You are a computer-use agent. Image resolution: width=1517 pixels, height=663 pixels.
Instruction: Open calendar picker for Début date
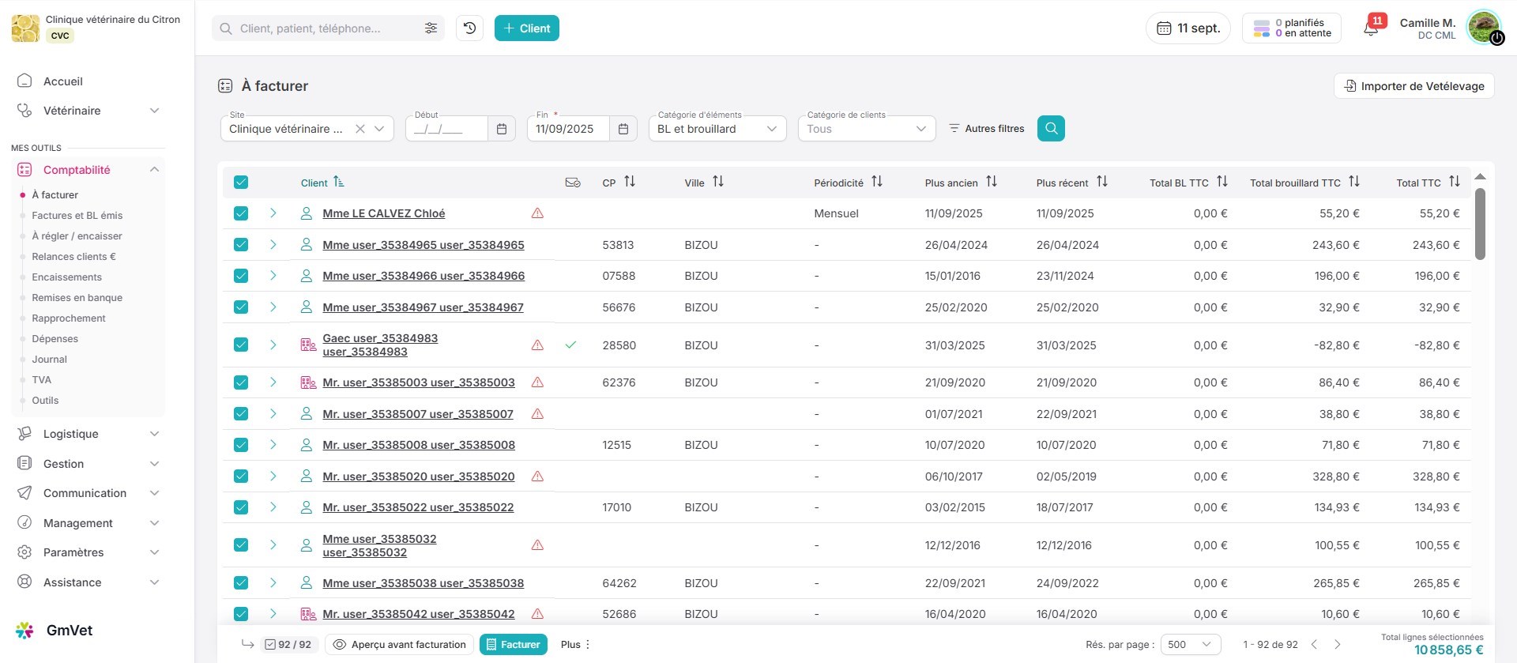(501, 129)
